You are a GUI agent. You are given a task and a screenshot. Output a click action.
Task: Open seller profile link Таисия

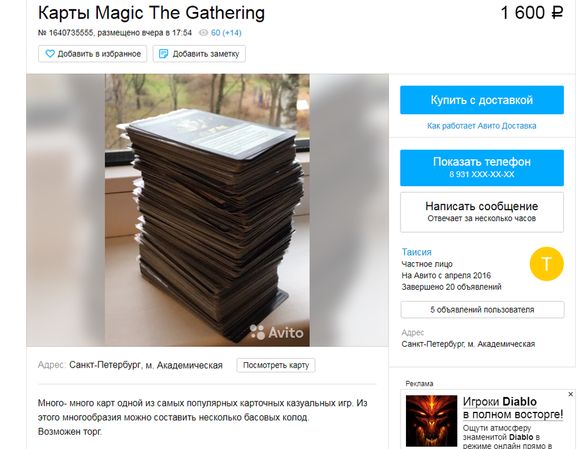(416, 252)
